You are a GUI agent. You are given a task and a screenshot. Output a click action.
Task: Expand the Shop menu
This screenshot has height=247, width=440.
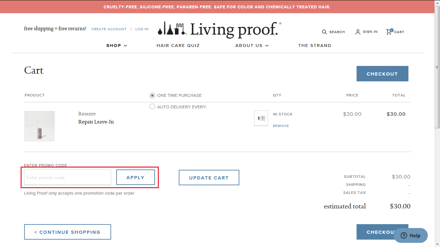tap(117, 46)
